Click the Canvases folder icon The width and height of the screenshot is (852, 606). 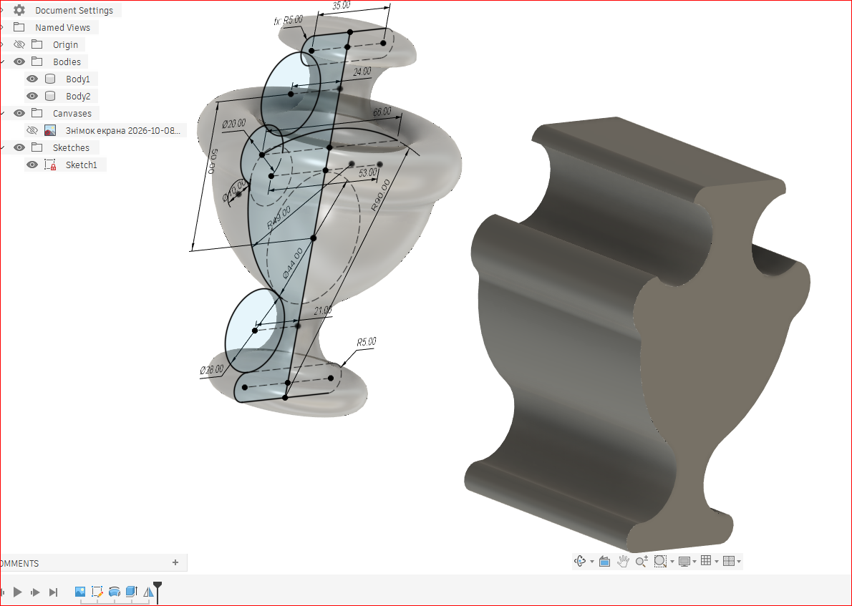click(37, 113)
